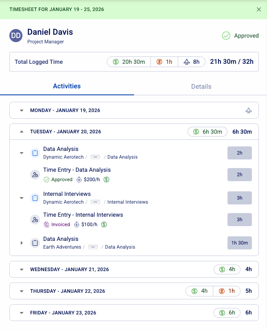The width and height of the screenshot is (267, 330).
Task: Click the billable 4h pill on Thursday row
Action: click(x=199, y=291)
